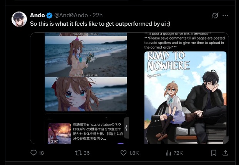Image resolution: width=239 pixels, height=165 pixels.
Task: Click the 36 reposts count
Action: pos(86,153)
